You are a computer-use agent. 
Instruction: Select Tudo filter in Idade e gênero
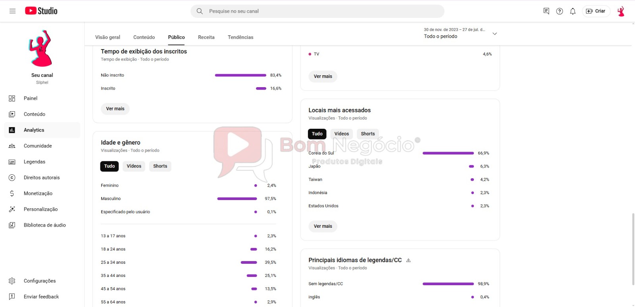click(110, 166)
